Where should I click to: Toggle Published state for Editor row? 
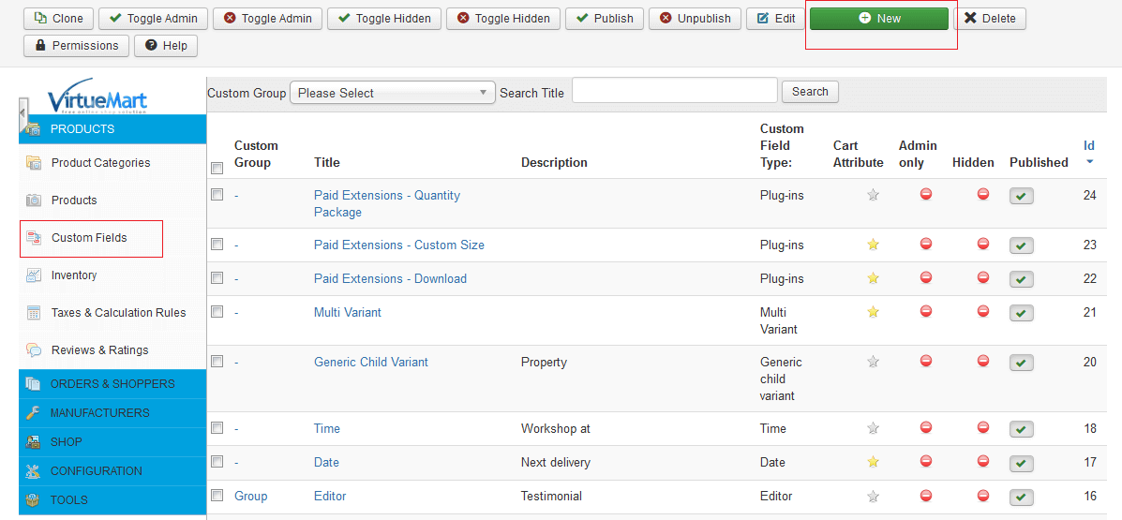pos(1021,498)
